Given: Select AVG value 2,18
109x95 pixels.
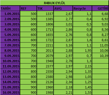Looking at the screenshot, I should 63,87.
